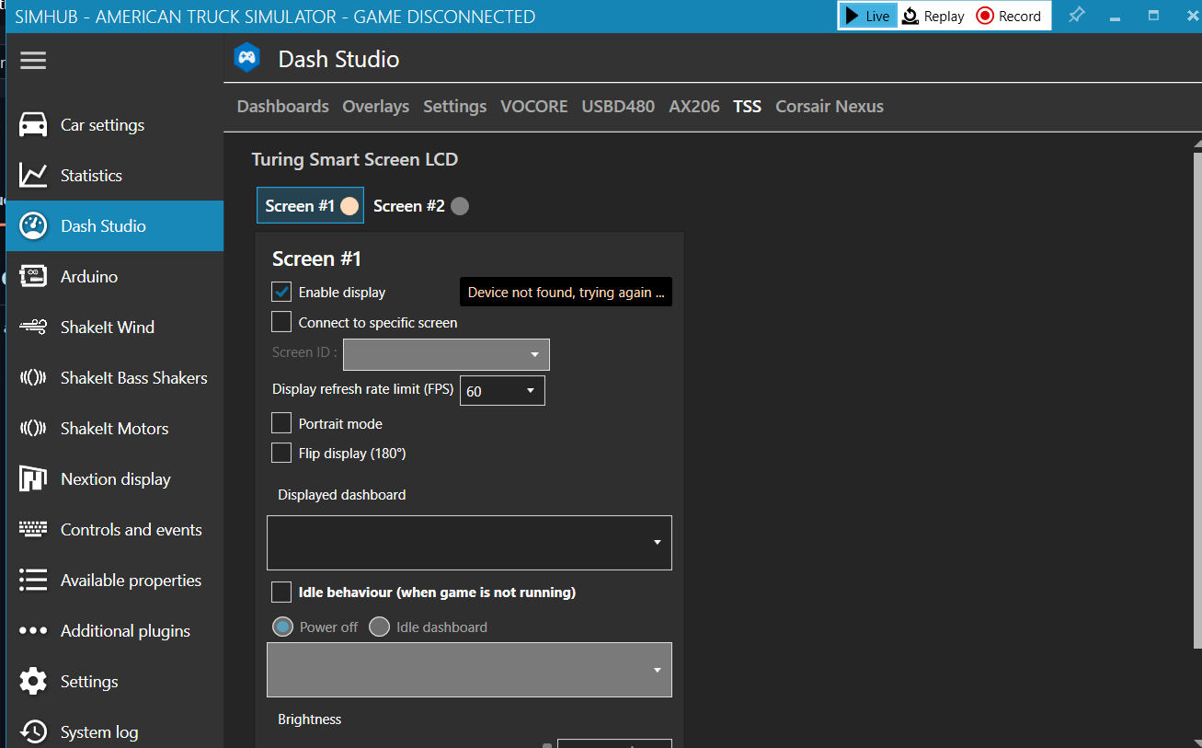Check Flip display (180°)
1202x748 pixels.
(x=281, y=453)
